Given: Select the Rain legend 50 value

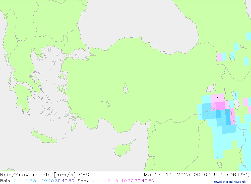Looking at the screenshot, I should coord(71,181).
